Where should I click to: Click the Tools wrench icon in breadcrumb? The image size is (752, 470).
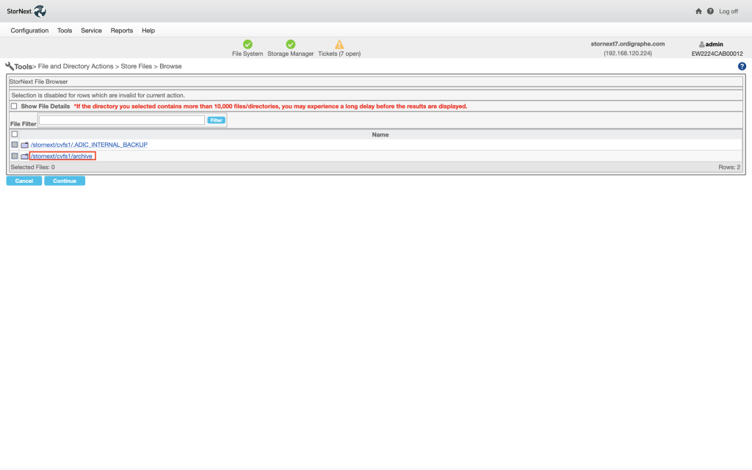10,66
